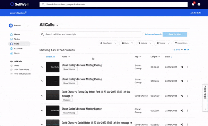Screen dimensions: 208x126
Task: Open thumbnail of 00:00:17 call
Action: [53, 111]
